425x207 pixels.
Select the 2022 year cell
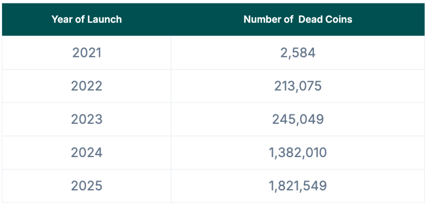click(x=87, y=86)
